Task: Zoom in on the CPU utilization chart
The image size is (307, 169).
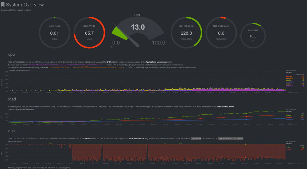Action: [296, 92]
